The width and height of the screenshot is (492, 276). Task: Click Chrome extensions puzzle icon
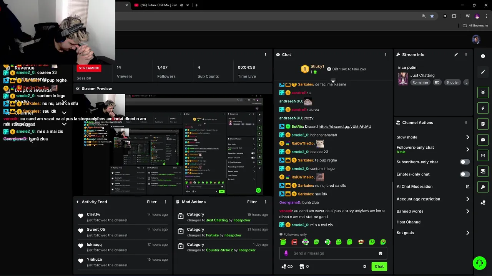454,16
